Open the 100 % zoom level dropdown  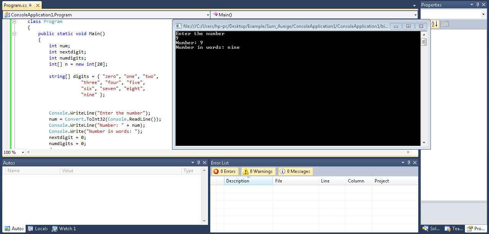point(23,152)
